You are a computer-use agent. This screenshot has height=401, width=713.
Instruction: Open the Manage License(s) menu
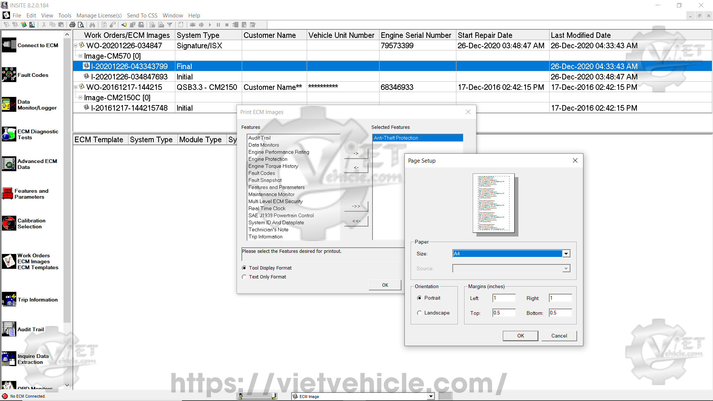99,16
